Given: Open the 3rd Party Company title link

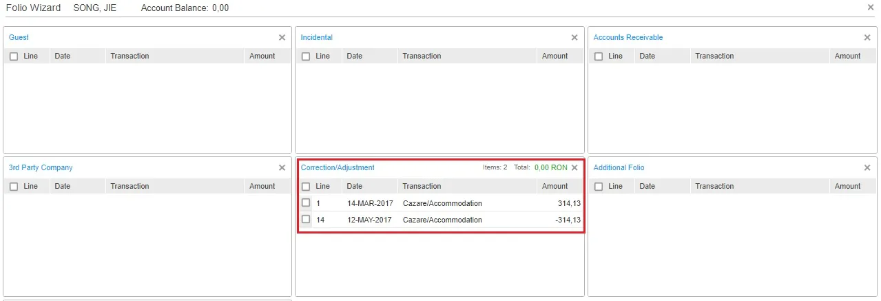Looking at the screenshot, I should 41,168.
